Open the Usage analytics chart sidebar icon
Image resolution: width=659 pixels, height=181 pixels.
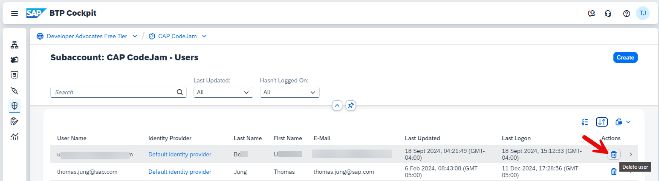14,137
